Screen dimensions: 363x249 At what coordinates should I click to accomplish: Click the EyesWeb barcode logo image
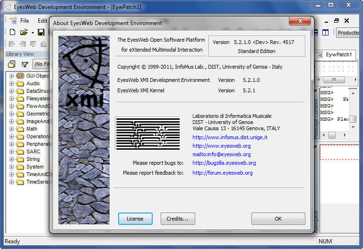tap(147, 133)
